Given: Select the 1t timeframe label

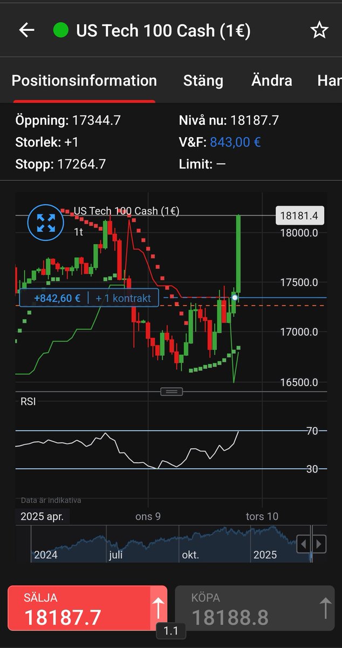Looking at the screenshot, I should point(79,231).
